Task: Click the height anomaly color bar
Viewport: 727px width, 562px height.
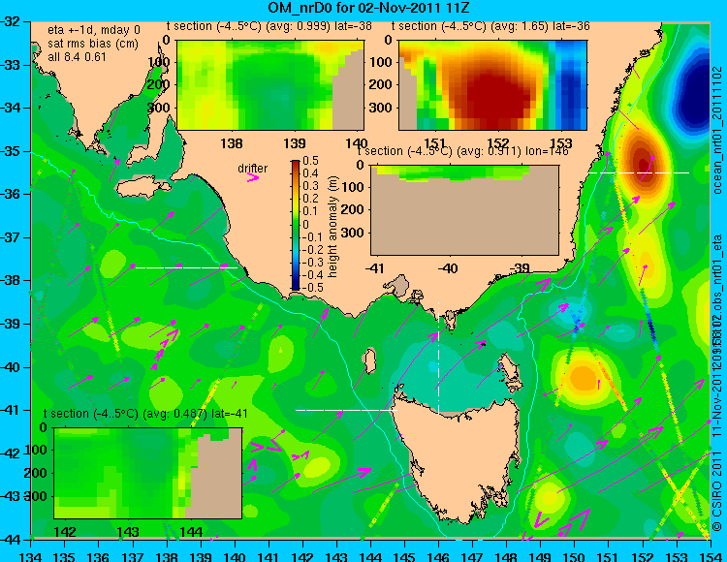Action: pyautogui.click(x=296, y=225)
